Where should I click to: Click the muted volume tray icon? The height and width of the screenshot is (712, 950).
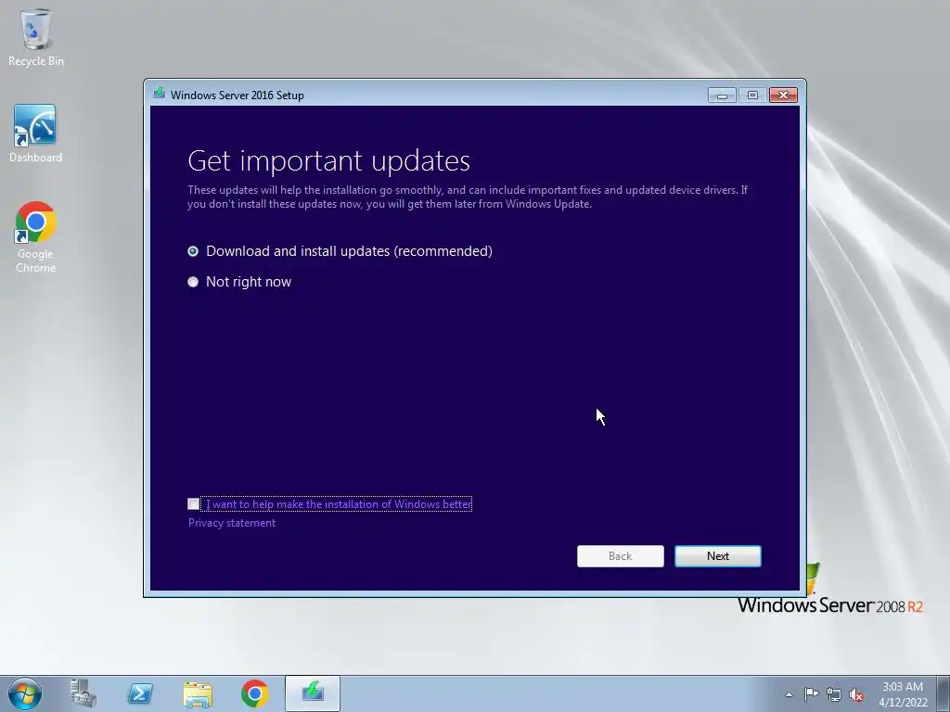856,695
